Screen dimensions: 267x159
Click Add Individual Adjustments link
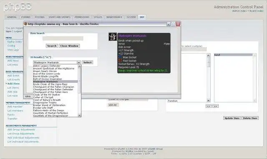(23, 138)
